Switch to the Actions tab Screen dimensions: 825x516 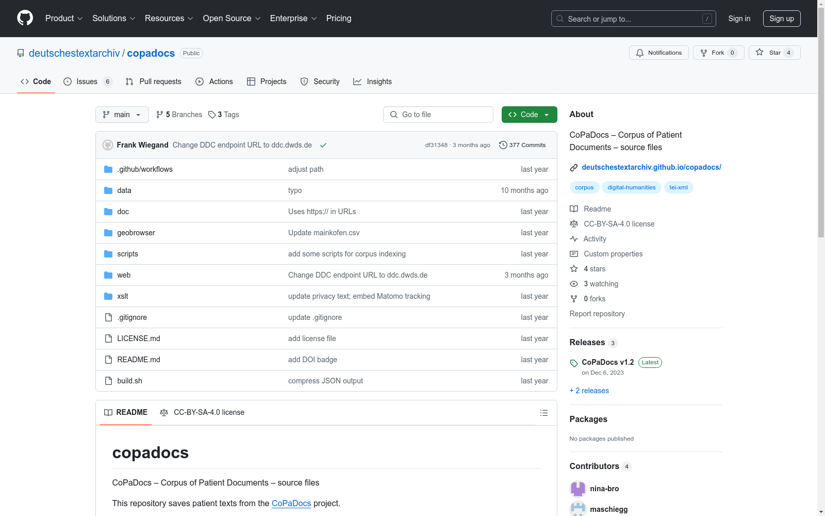click(214, 82)
